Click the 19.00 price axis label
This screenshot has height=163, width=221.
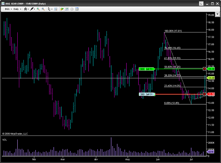(x=211, y=15)
